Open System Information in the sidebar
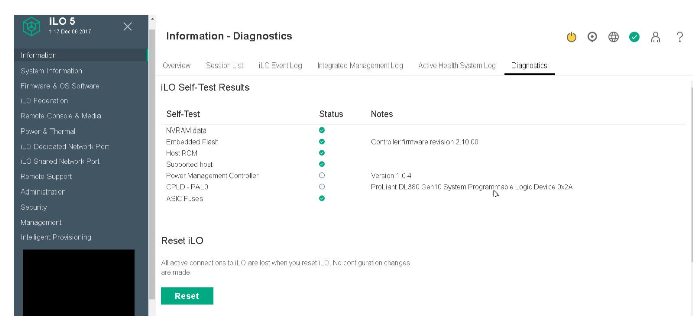The image size is (698, 323). tap(51, 71)
